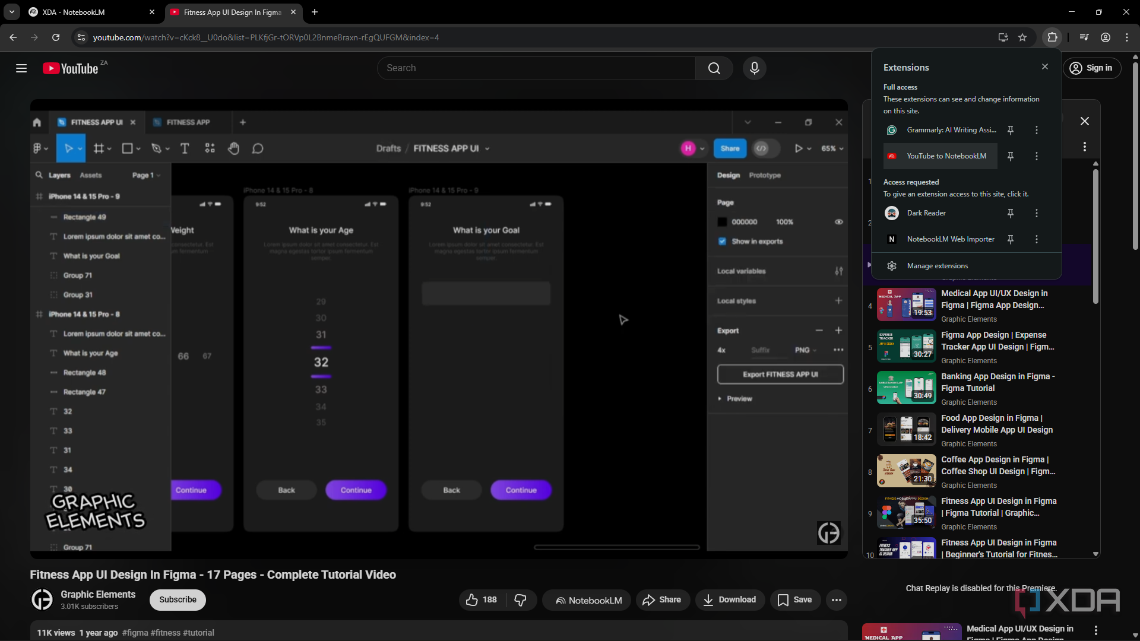Open more options for NotebookLM Web Importer
1140x641 pixels.
coord(1037,239)
